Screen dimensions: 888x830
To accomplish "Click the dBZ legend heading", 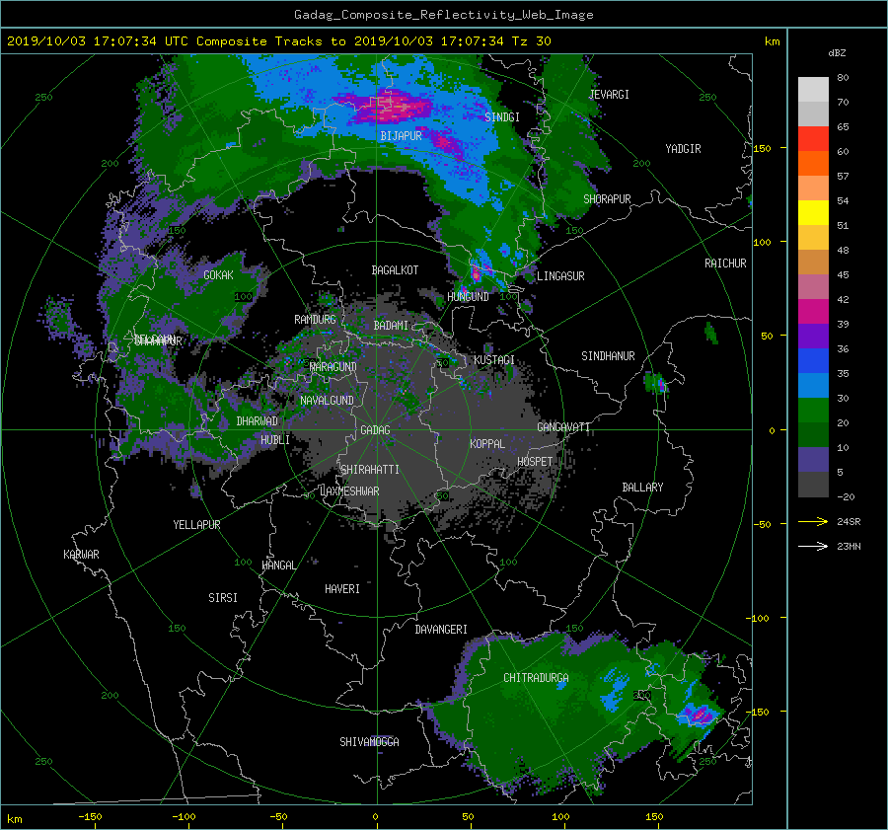I will click(x=837, y=52).
